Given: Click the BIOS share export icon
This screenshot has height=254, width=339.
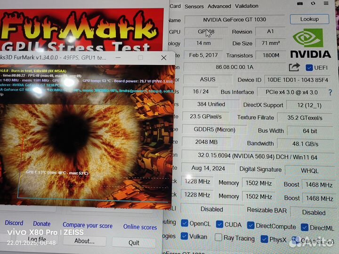Looking at the screenshot, I should coord(294,67).
